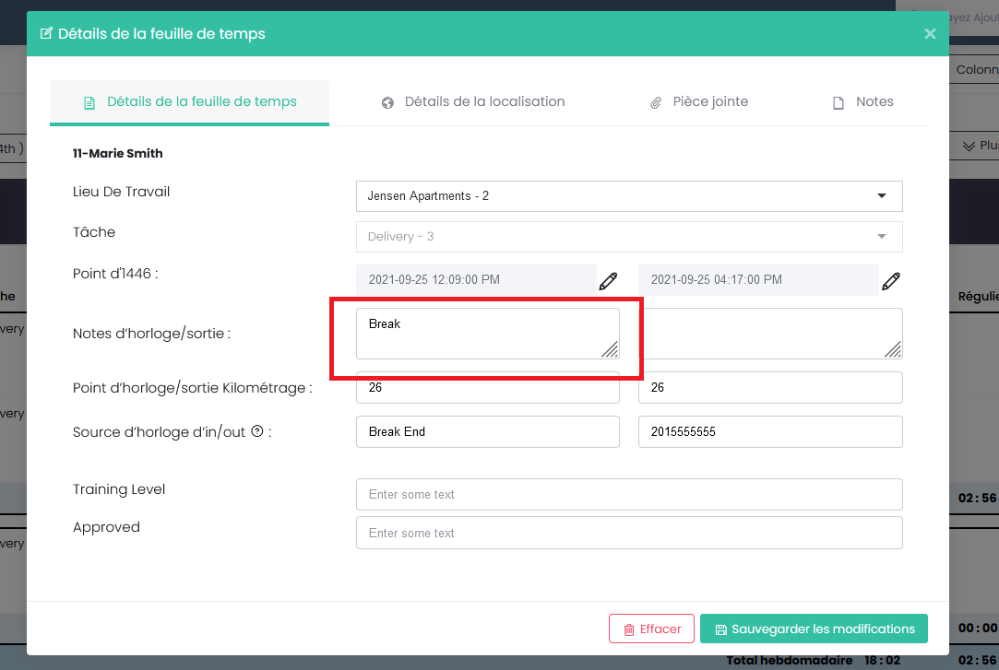Click the Approved text field
999x670 pixels.
629,533
